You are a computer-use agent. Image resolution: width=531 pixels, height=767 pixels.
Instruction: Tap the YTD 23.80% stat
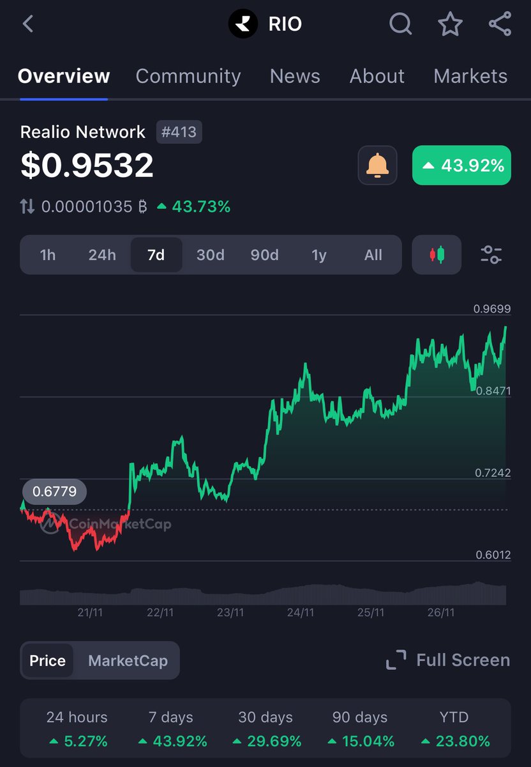pos(454,729)
